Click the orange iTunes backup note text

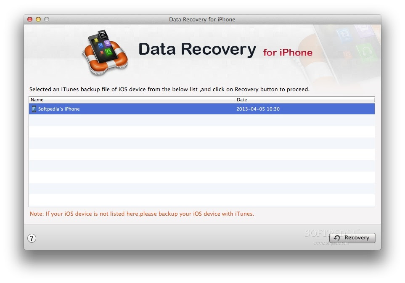pyautogui.click(x=142, y=214)
